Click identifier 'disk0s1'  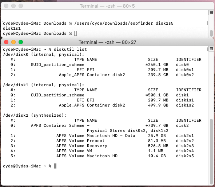pos(185,70)
